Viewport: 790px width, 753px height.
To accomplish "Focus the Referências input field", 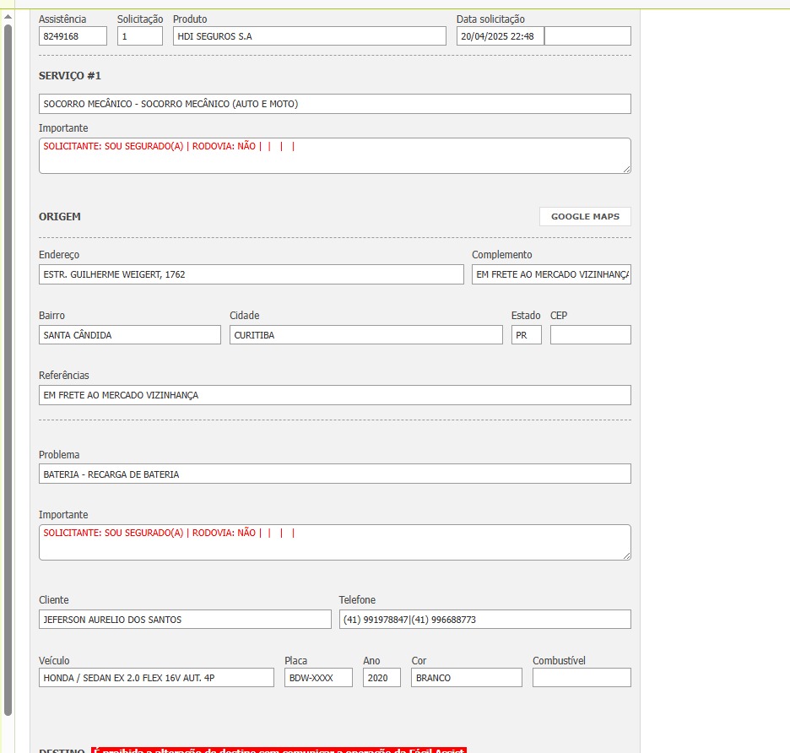I will [334, 395].
